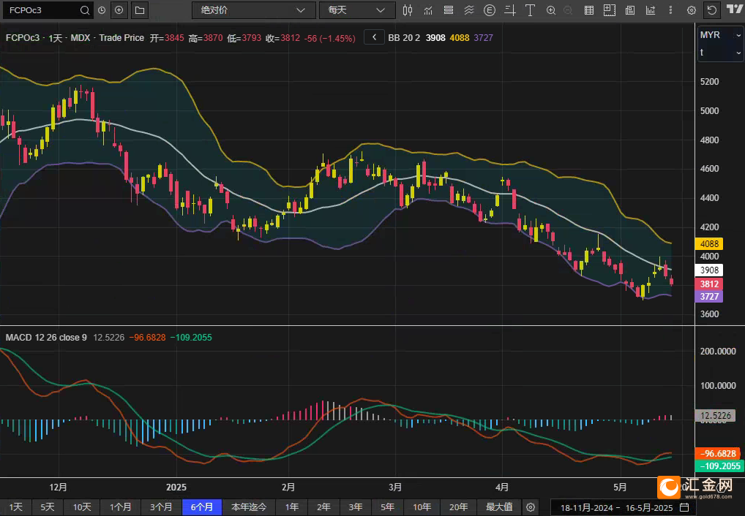Screen dimensions: 745x516
Task: Click the orange -96.6828 MACD axis label
Action: tap(718, 453)
